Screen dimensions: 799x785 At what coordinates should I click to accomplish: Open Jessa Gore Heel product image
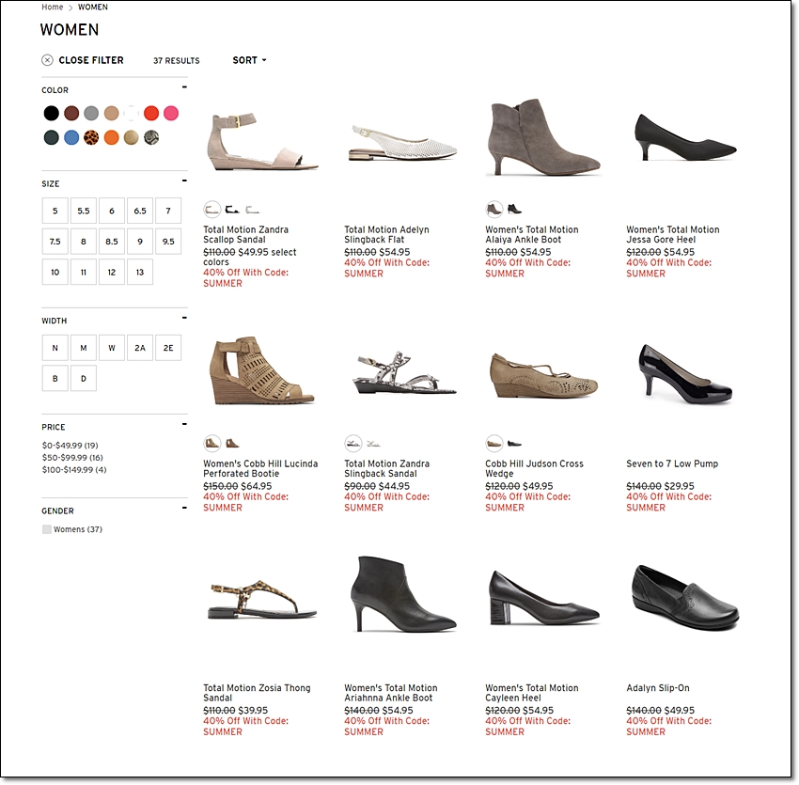coord(685,136)
